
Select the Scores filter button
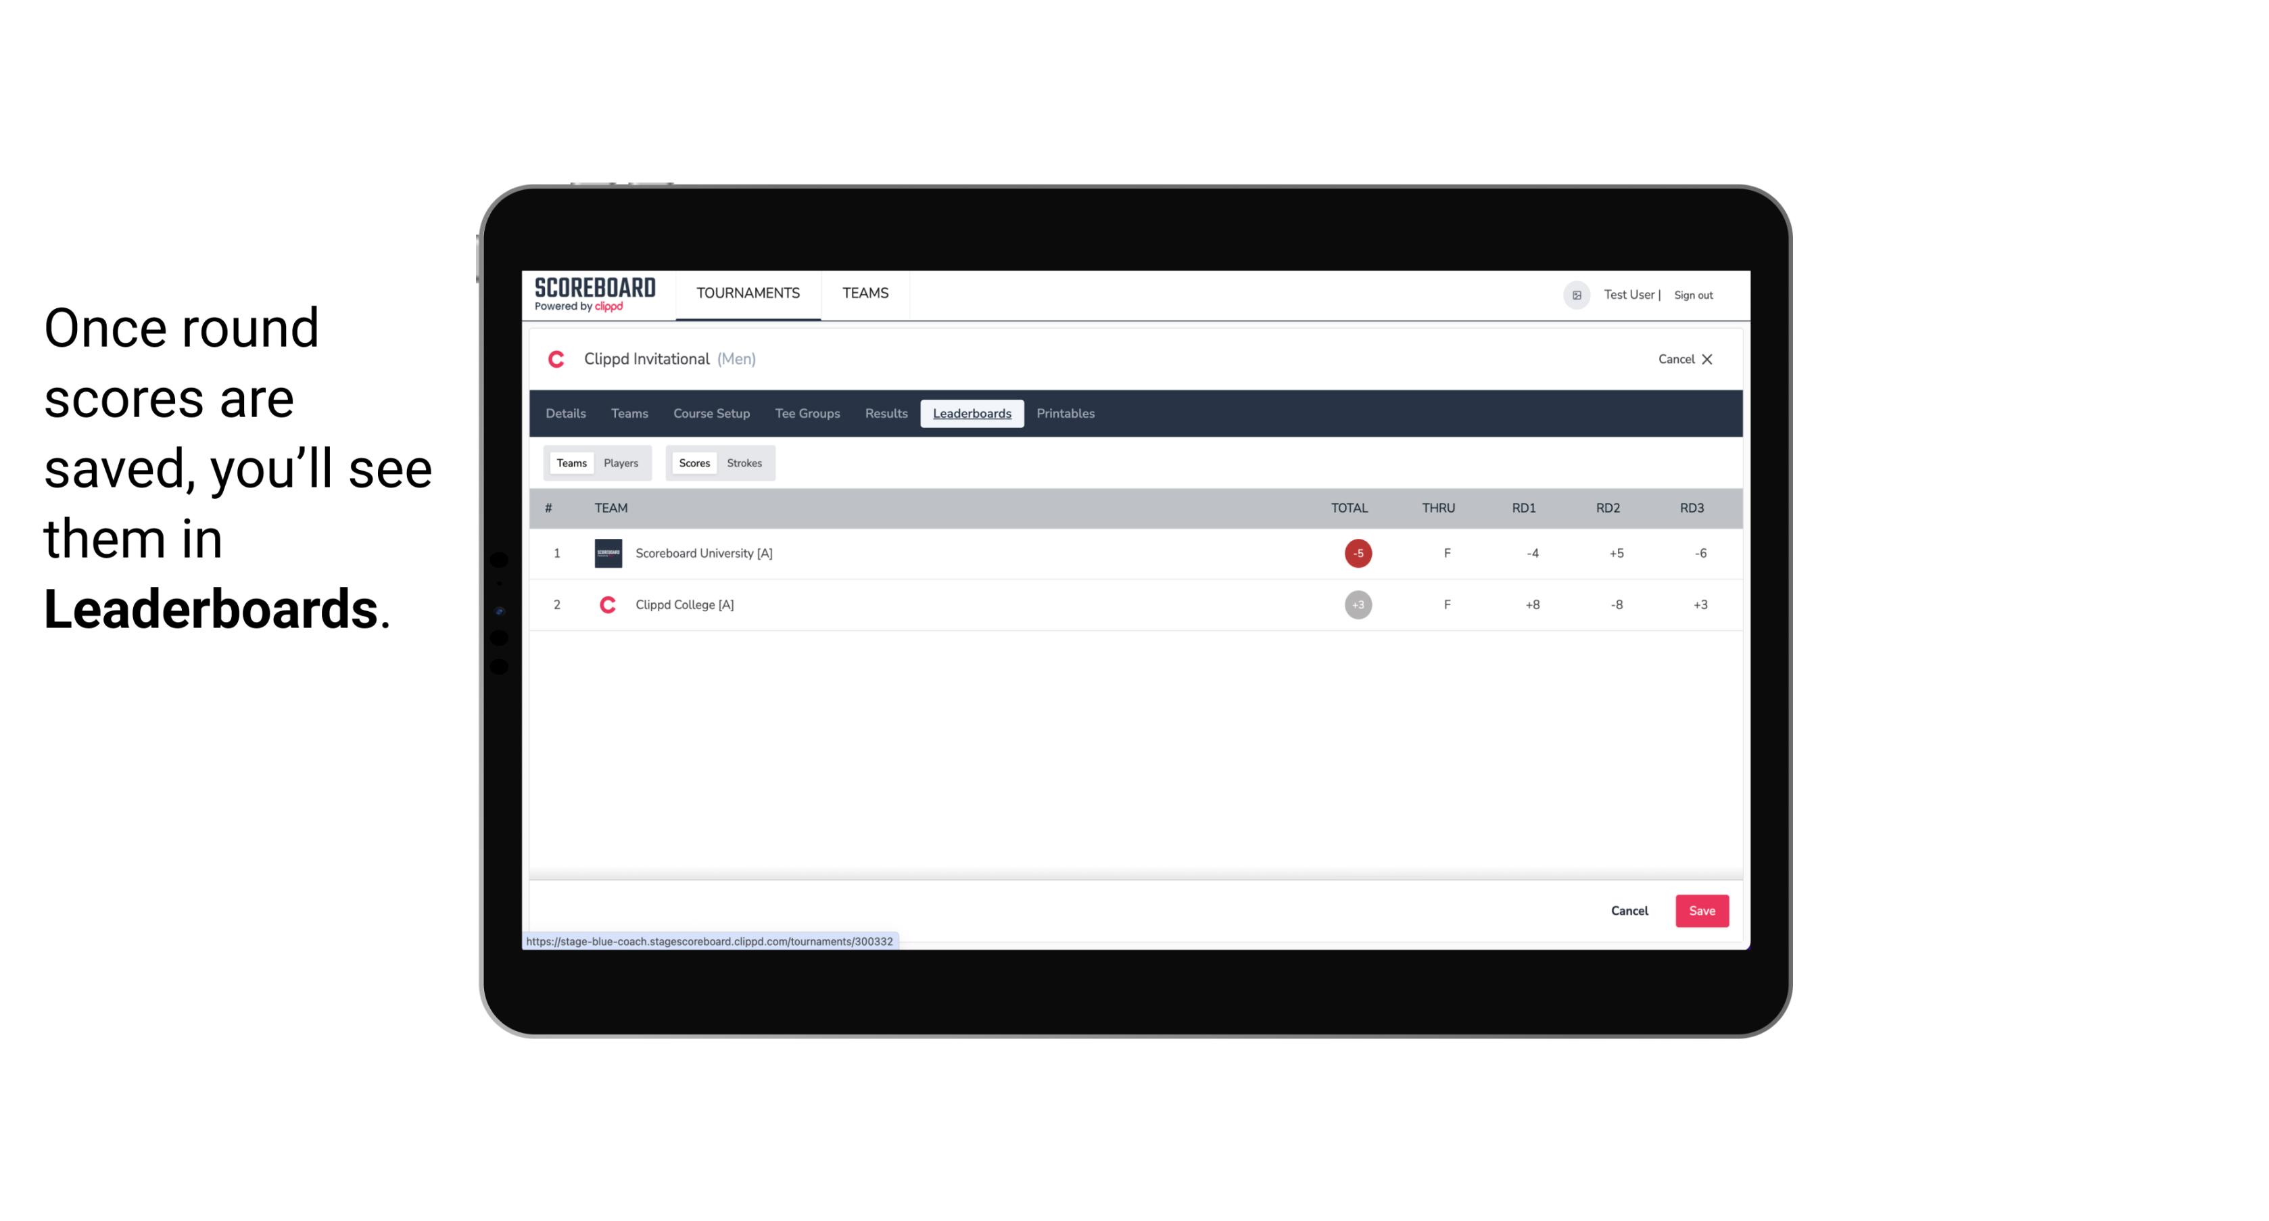tap(693, 462)
